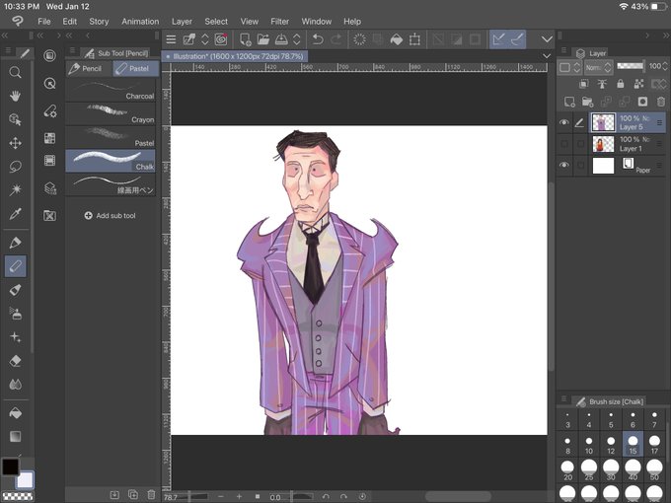Screen dimensions: 671x503
Task: Open the Sub Tool panel menu icon
Action: (72, 51)
